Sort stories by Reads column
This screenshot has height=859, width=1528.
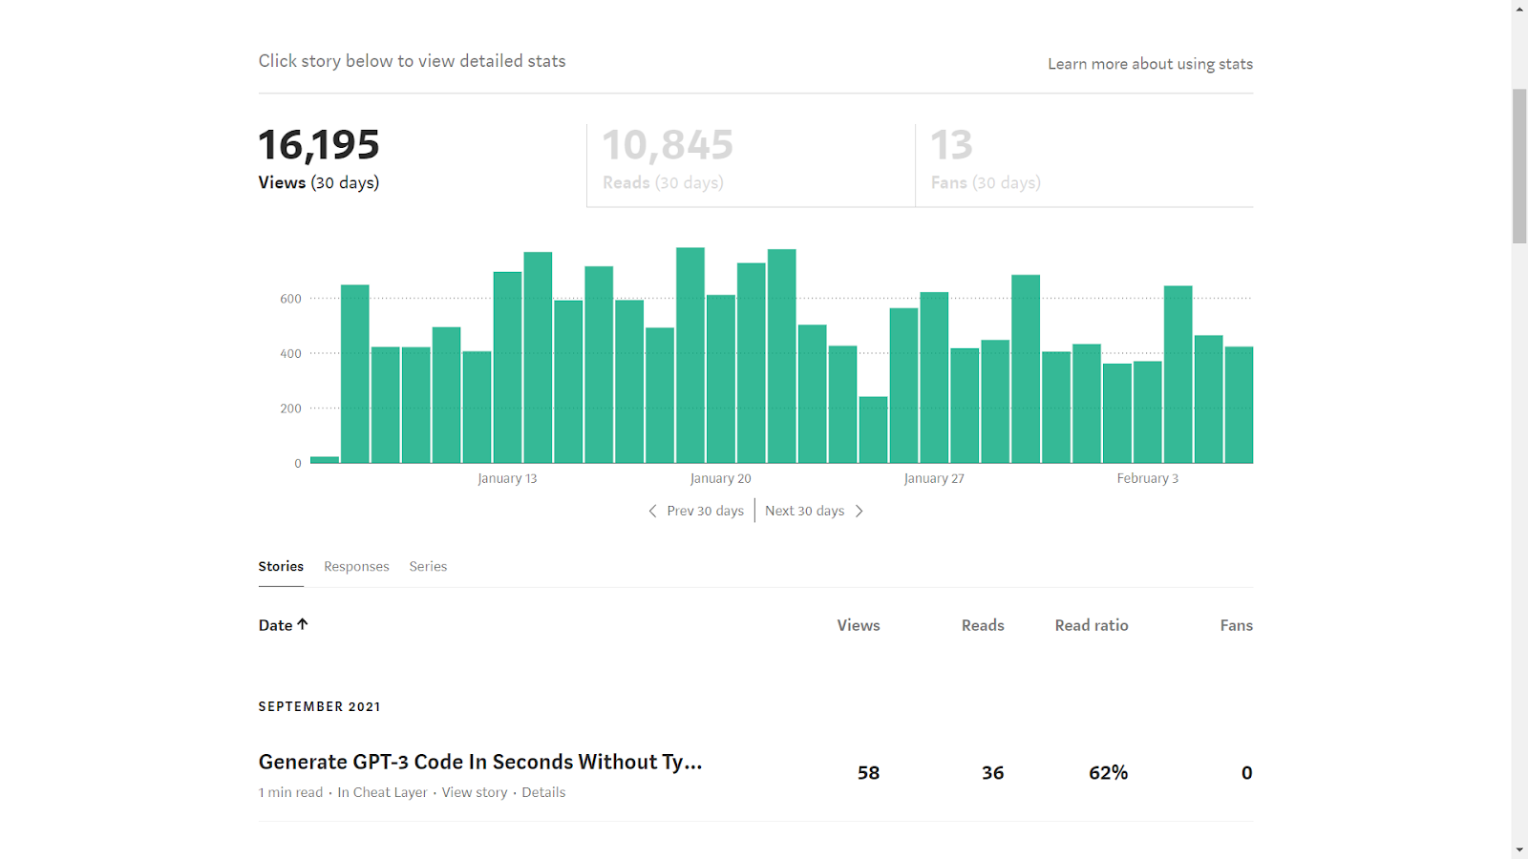983,625
